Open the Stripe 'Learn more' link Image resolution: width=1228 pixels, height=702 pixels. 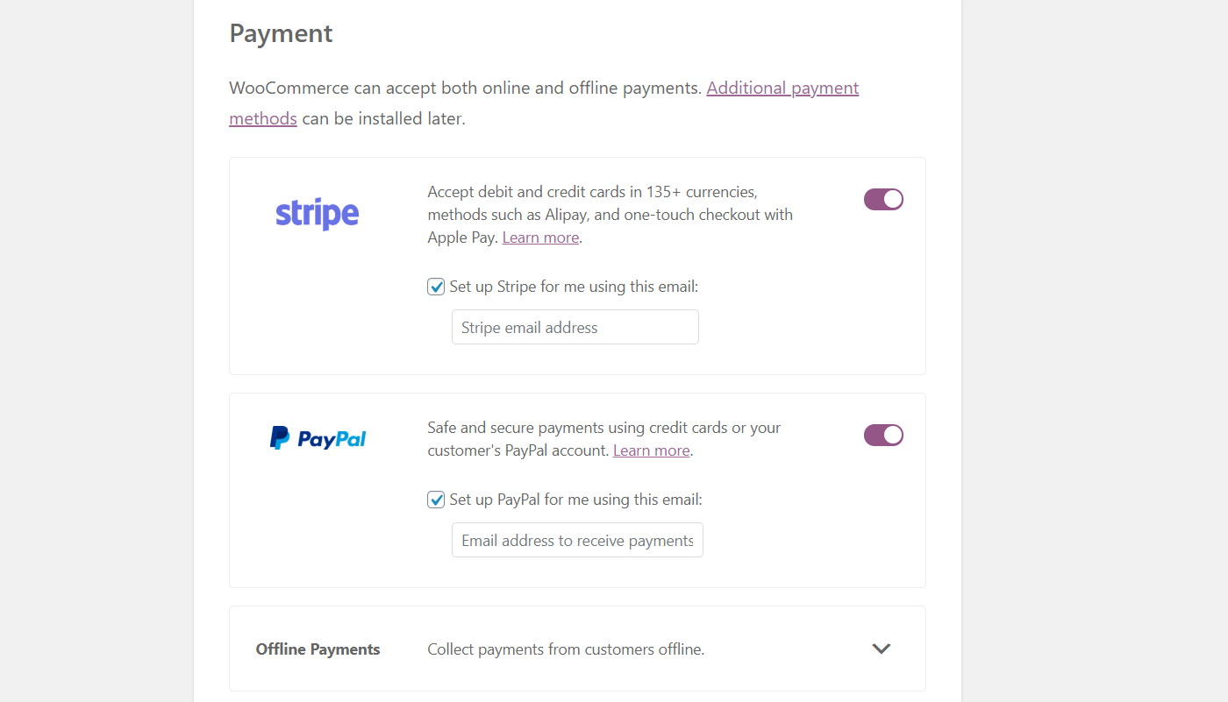539,237
